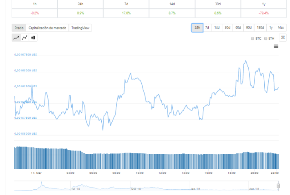
Task: Open Capitalización de mercado tab
Action: coord(47,28)
